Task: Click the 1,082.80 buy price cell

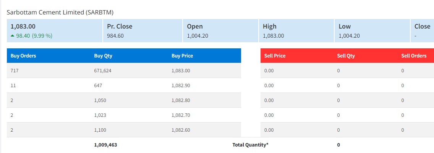Action: (181, 100)
